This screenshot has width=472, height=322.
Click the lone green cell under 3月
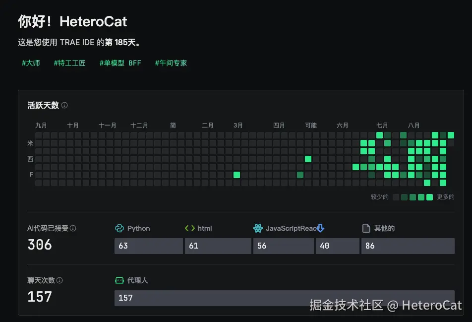coord(237,175)
